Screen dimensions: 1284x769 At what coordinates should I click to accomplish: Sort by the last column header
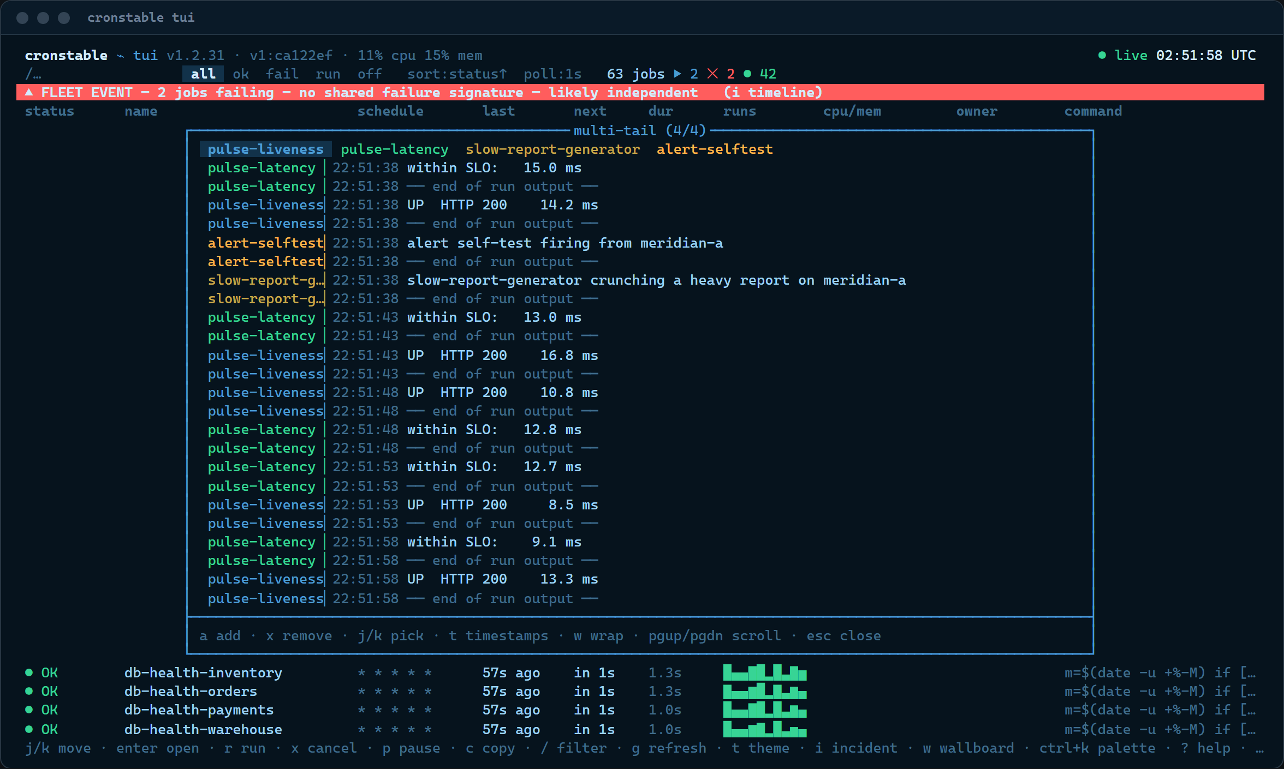pyautogui.click(x=498, y=111)
